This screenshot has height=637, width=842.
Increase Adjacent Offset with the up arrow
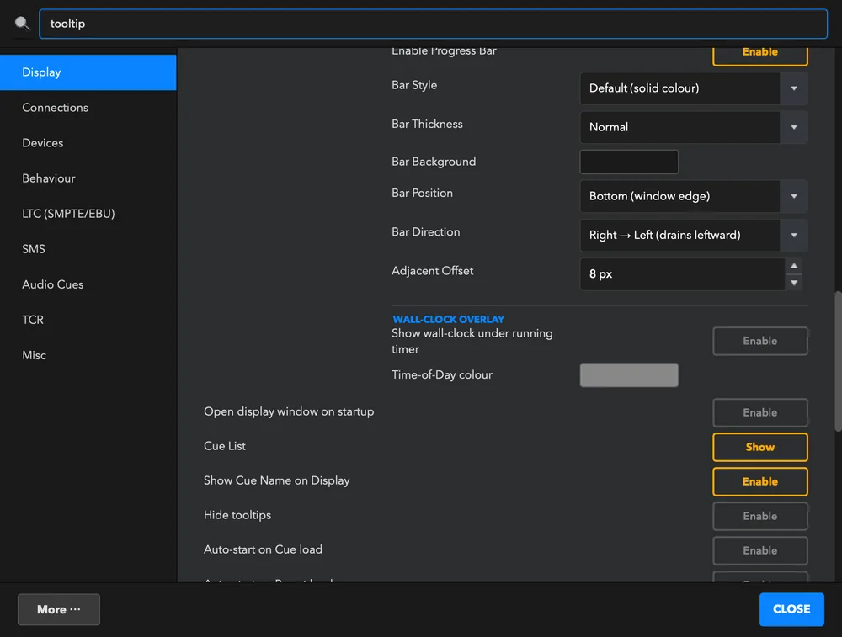click(x=794, y=266)
